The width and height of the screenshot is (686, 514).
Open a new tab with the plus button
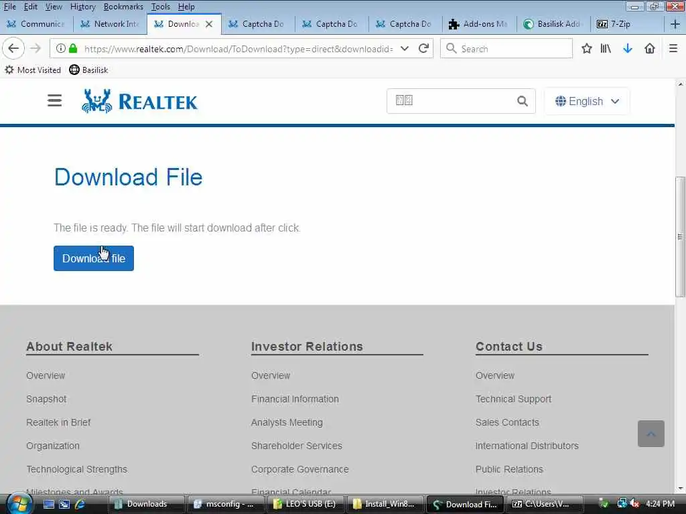coord(675,24)
